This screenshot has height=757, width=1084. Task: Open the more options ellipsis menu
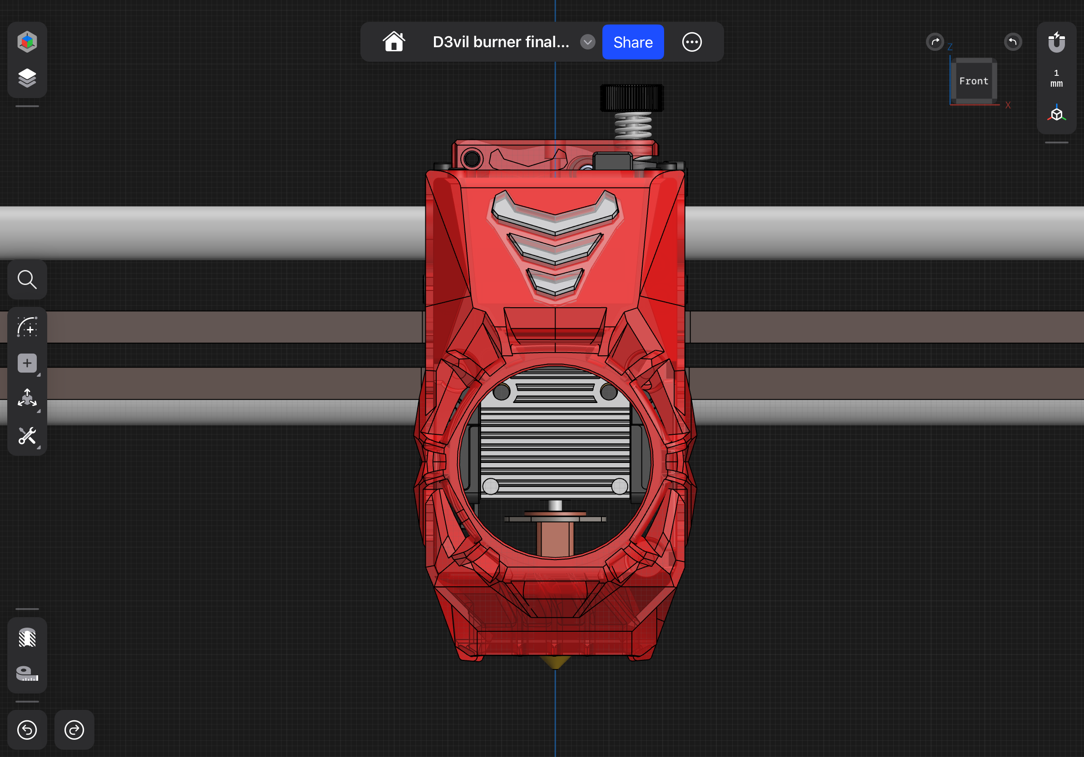click(692, 42)
